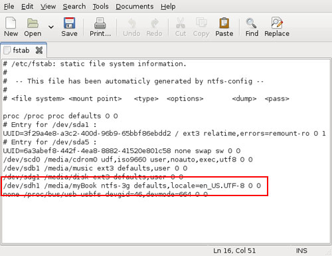Image resolution: width=332 pixels, height=256 pixels.
Task: Open the Tools menu
Action: (x=100, y=7)
